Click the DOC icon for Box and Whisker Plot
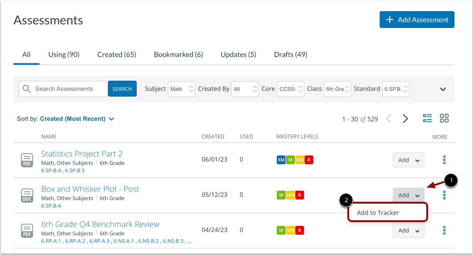This screenshot has width=473, height=255. [27, 195]
